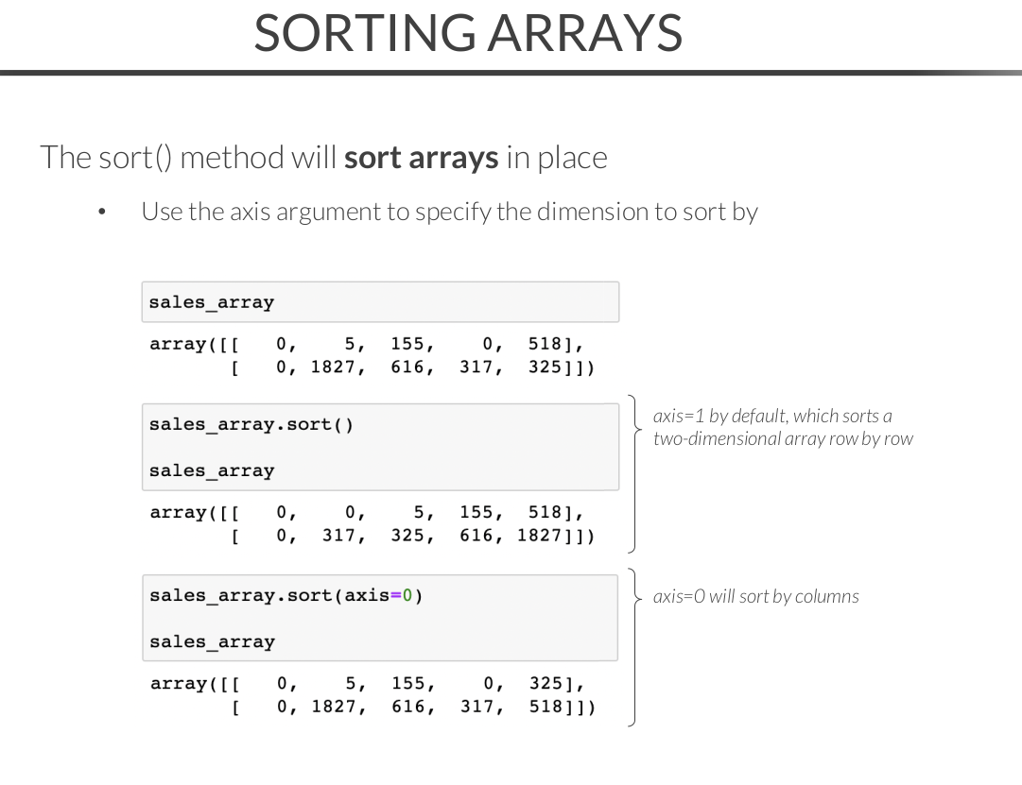Click the purple equals sign in axis=0
This screenshot has width=1022, height=785.
[395, 595]
